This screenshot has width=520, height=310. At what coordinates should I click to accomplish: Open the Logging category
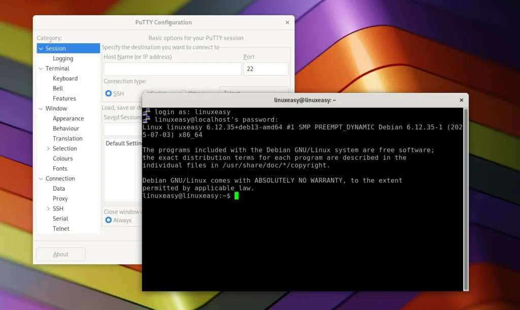click(63, 58)
